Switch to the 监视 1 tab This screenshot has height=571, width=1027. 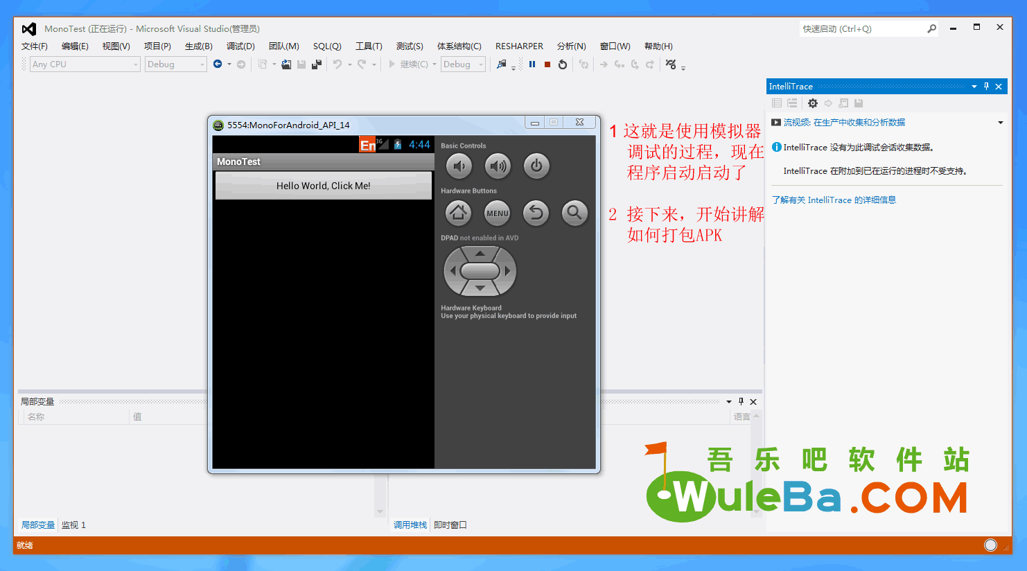point(73,525)
